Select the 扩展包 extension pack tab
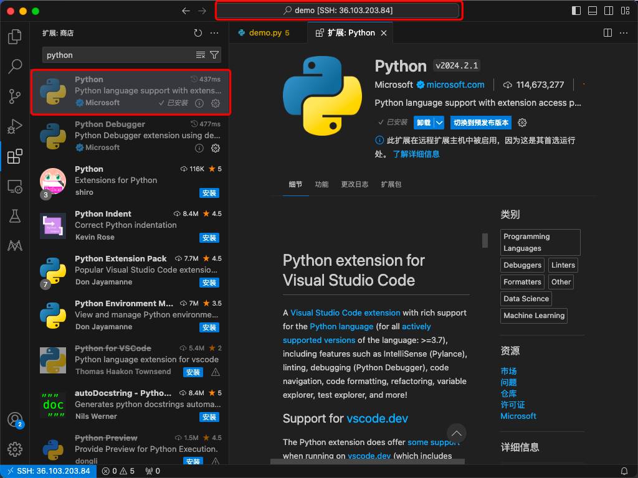The height and width of the screenshot is (478, 638). pos(391,184)
